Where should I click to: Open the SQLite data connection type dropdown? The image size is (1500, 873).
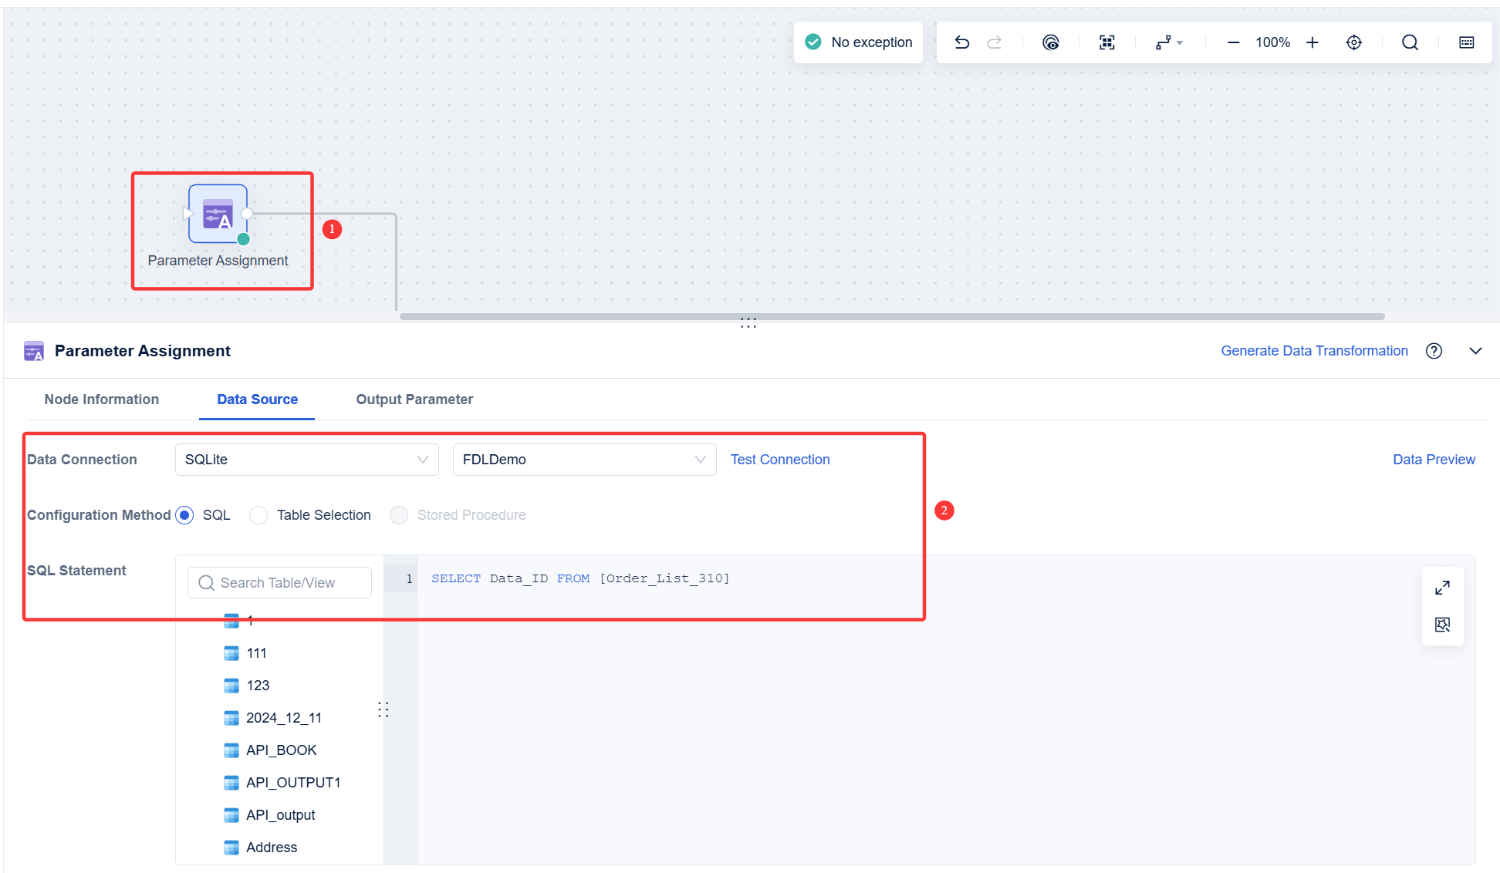click(307, 460)
